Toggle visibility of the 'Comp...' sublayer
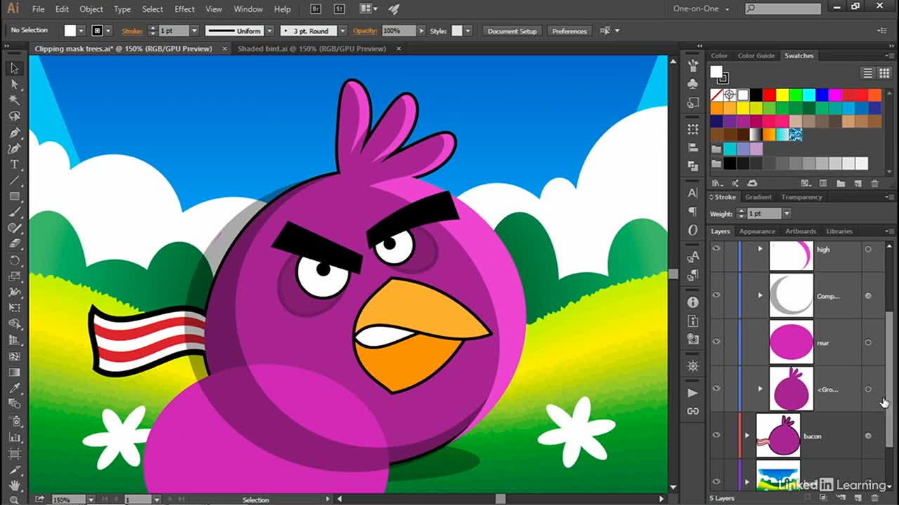This screenshot has width=899, height=505. [x=716, y=295]
